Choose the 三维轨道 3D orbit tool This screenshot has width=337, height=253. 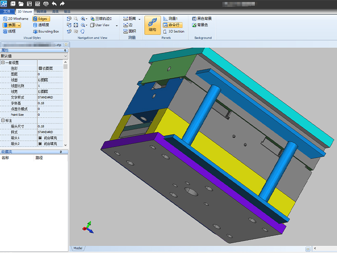[x=100, y=19]
